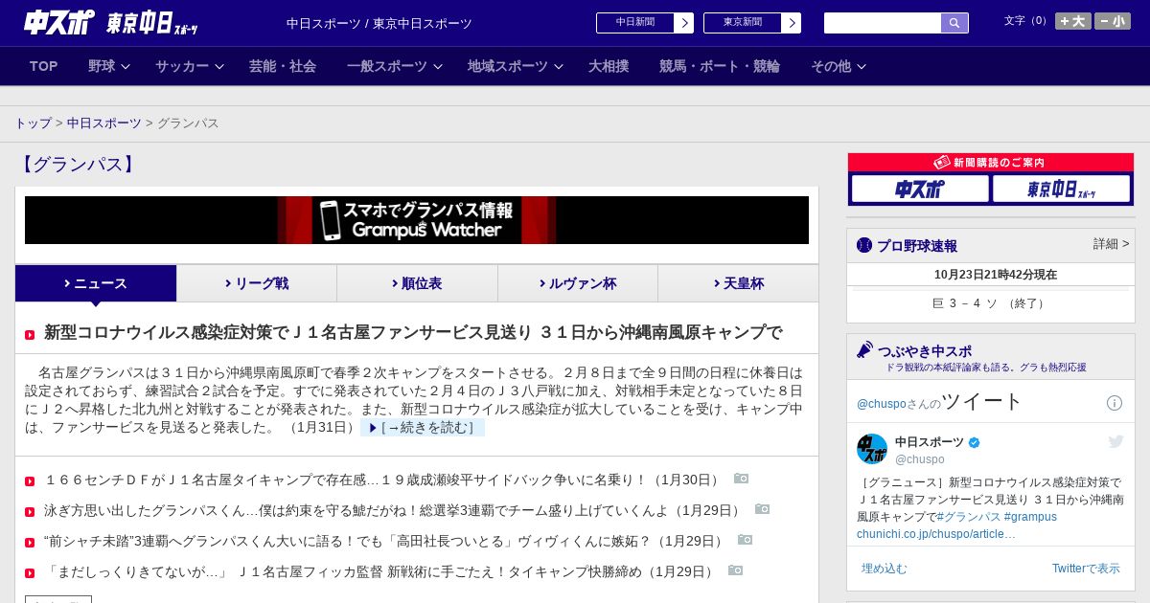Click inside the header search input field
This screenshot has width=1150, height=603.
[x=883, y=23]
